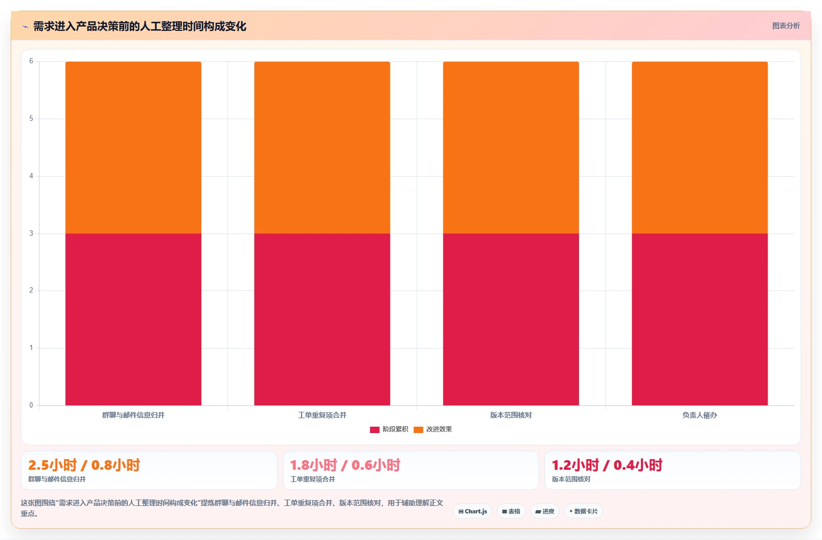Click the orange bar segment for 负责人催办
The image size is (822, 540).
[700, 147]
